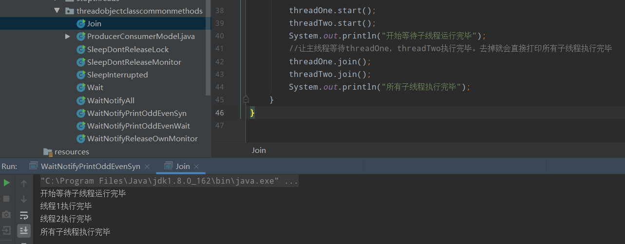625x244 pixels.
Task: Select ProducerConsumerModel.java in project tree
Action: 141,36
